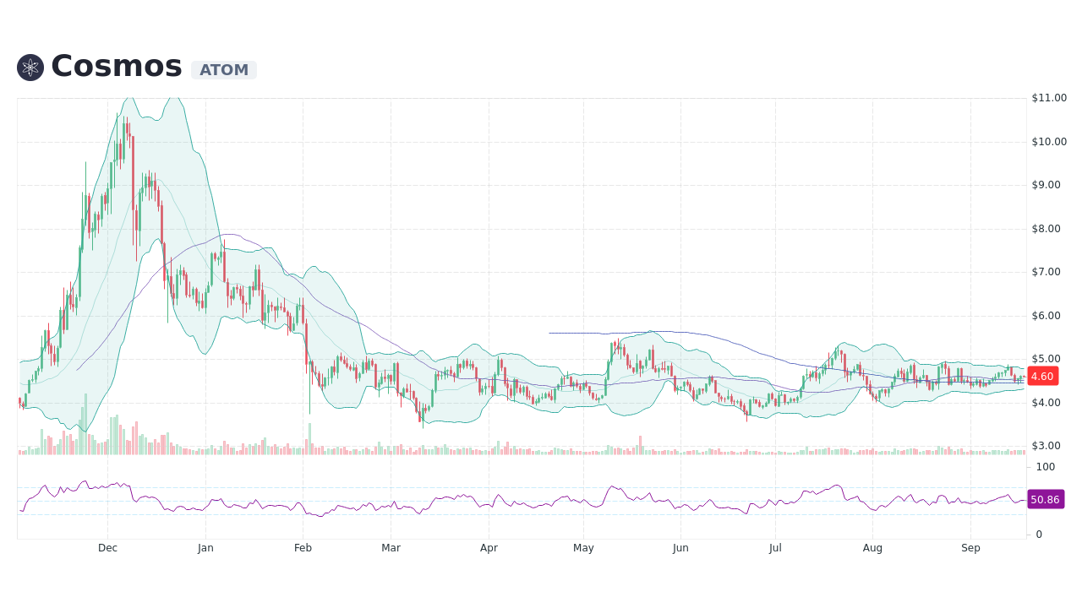1082x608 pixels.
Task: Select the Sep axis label
Action: tap(970, 547)
